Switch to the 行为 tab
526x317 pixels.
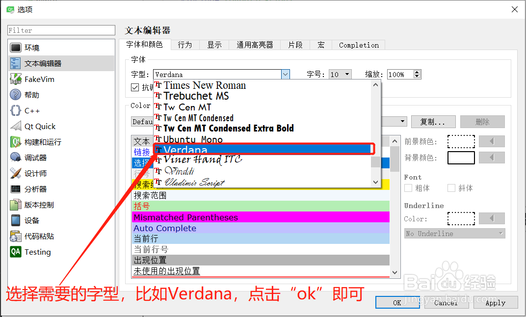[x=185, y=45]
